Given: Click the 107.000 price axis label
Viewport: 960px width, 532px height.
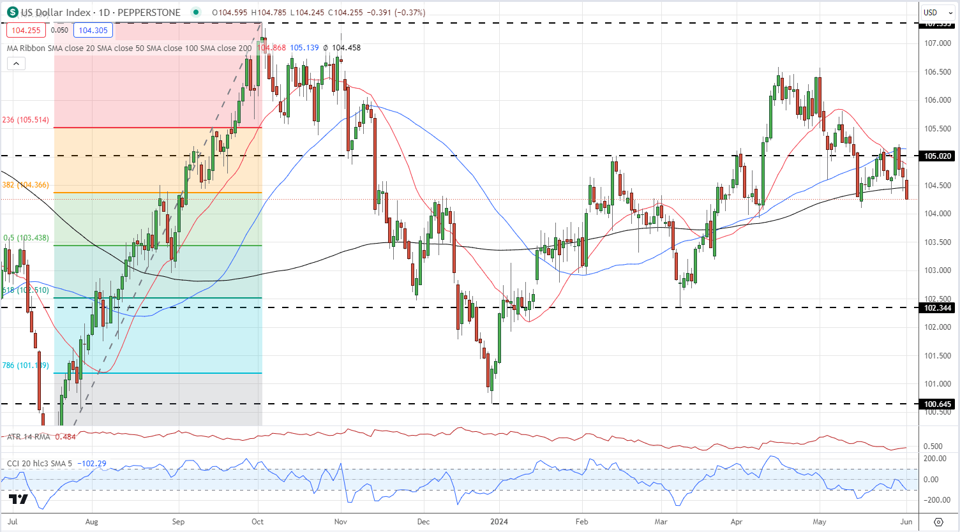Looking at the screenshot, I should (938, 43).
